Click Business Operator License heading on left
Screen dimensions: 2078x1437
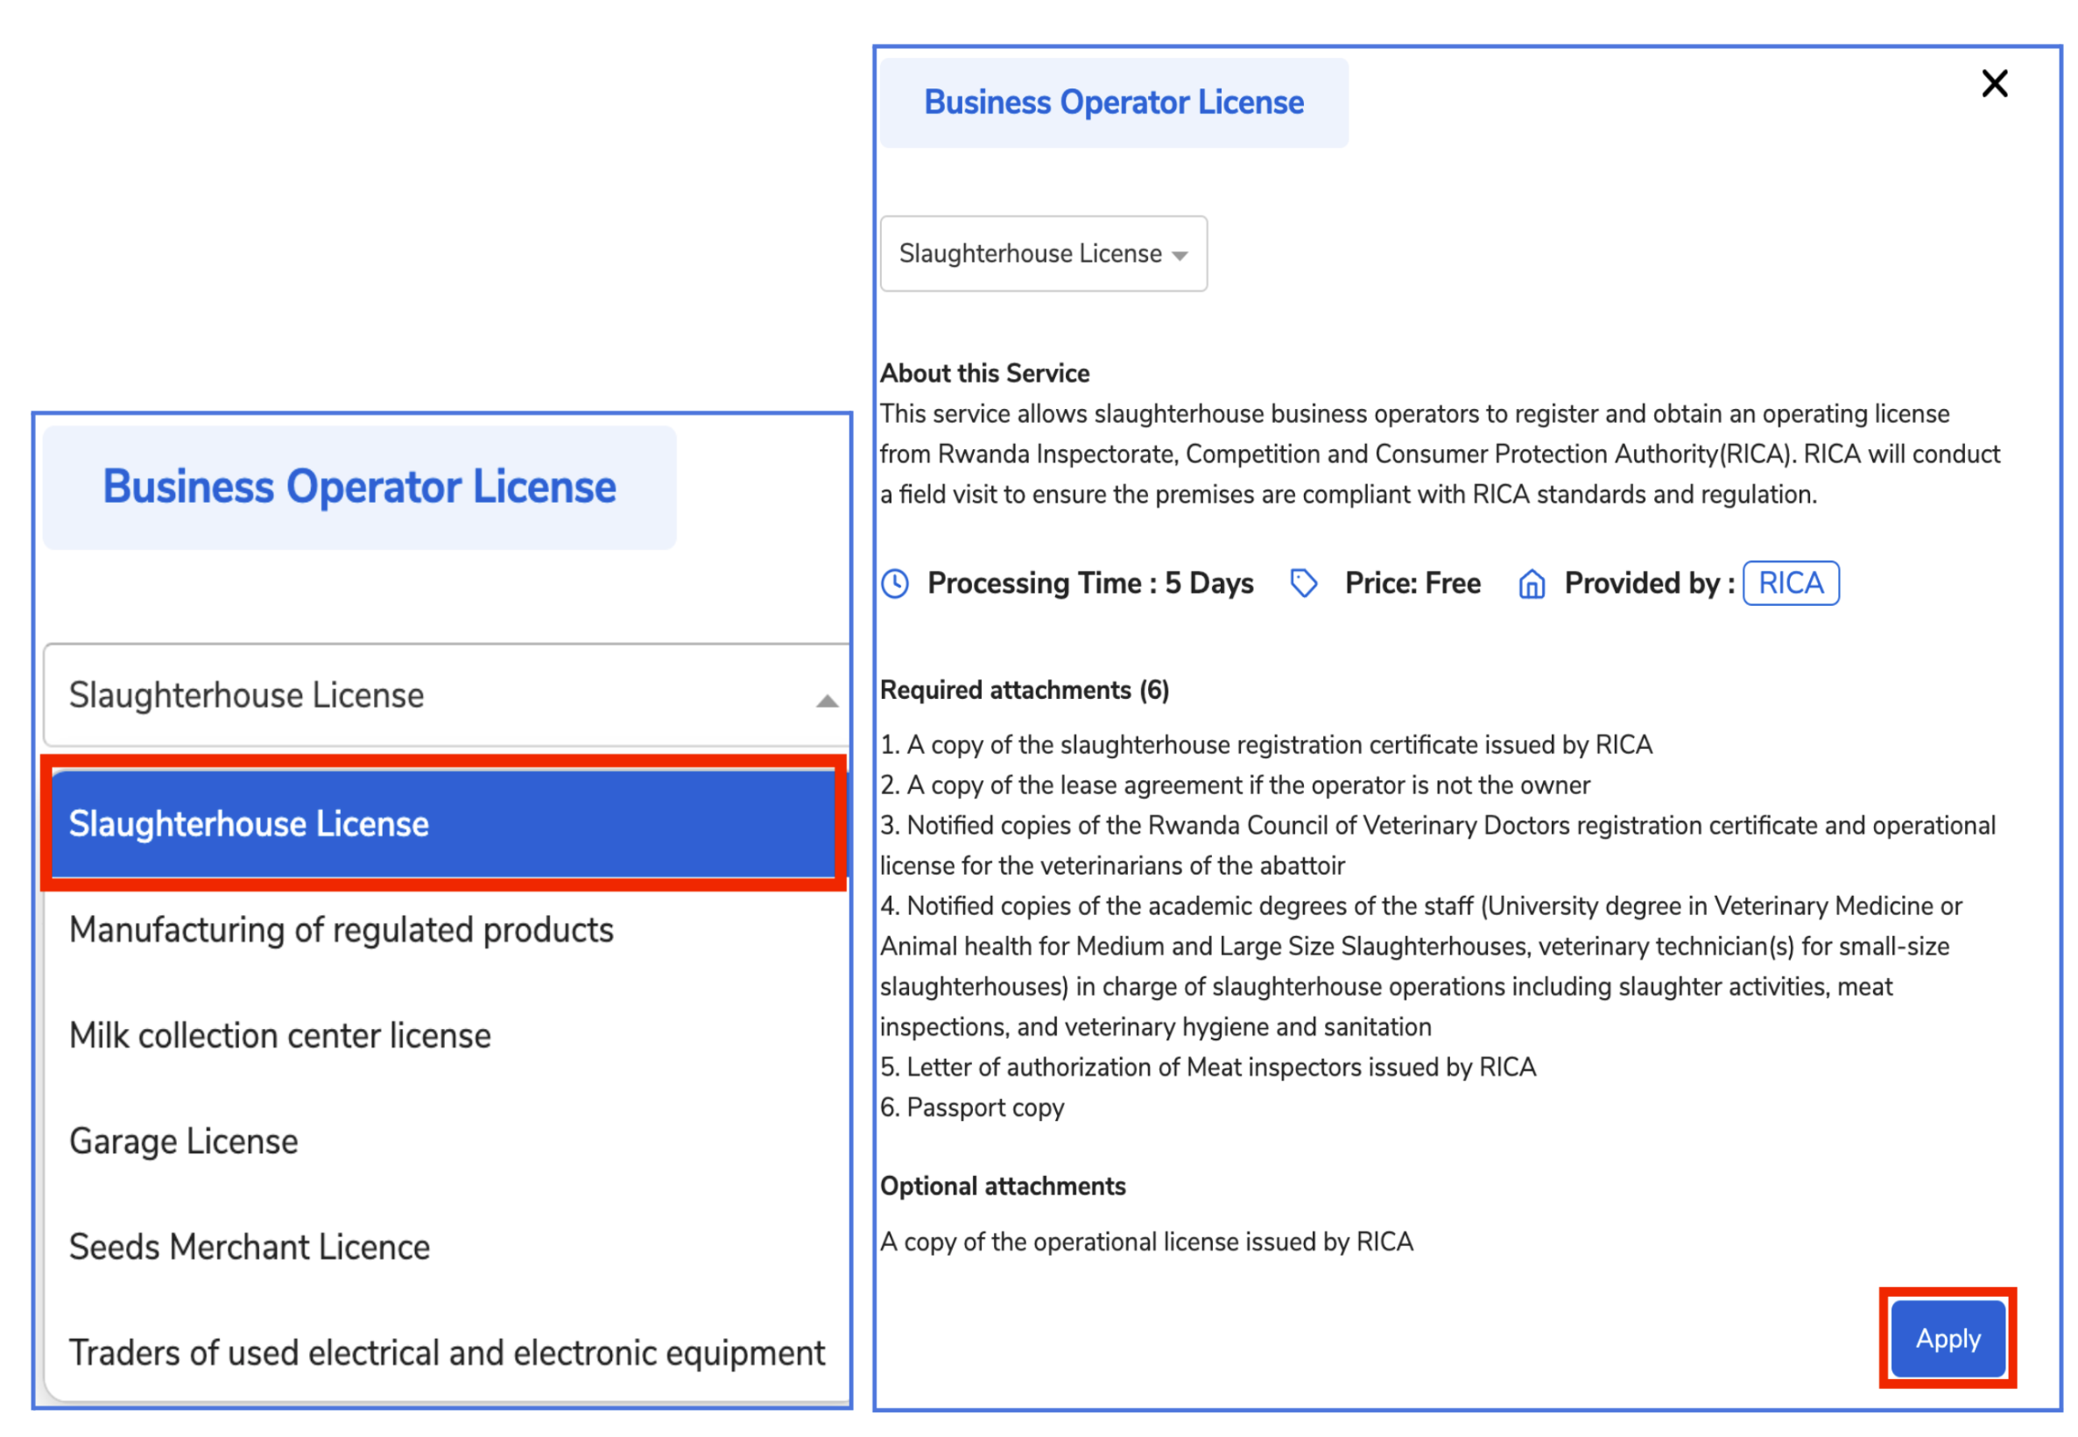359,487
